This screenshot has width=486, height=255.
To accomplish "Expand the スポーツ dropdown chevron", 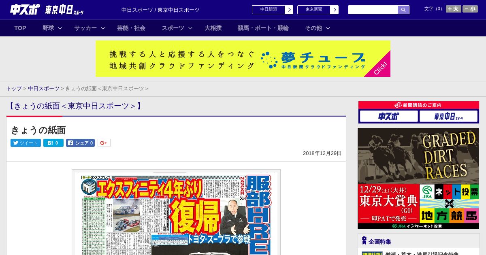I will click(190, 28).
